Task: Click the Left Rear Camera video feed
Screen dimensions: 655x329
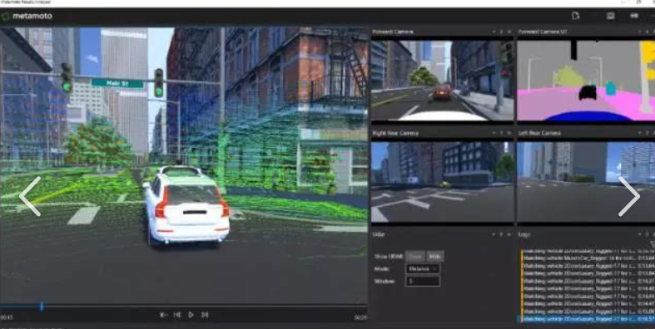Action: point(586,182)
